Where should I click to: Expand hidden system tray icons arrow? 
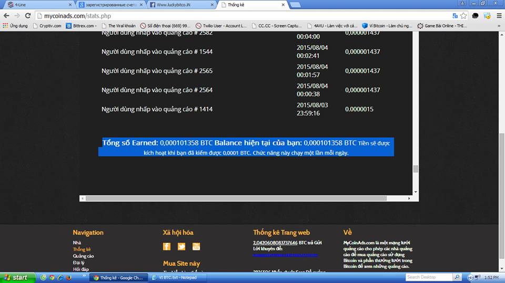(470, 277)
